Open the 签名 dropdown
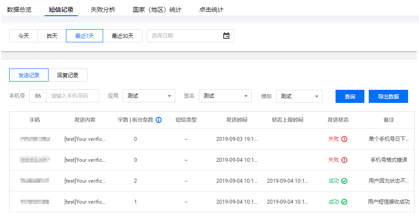 [x=225, y=96]
